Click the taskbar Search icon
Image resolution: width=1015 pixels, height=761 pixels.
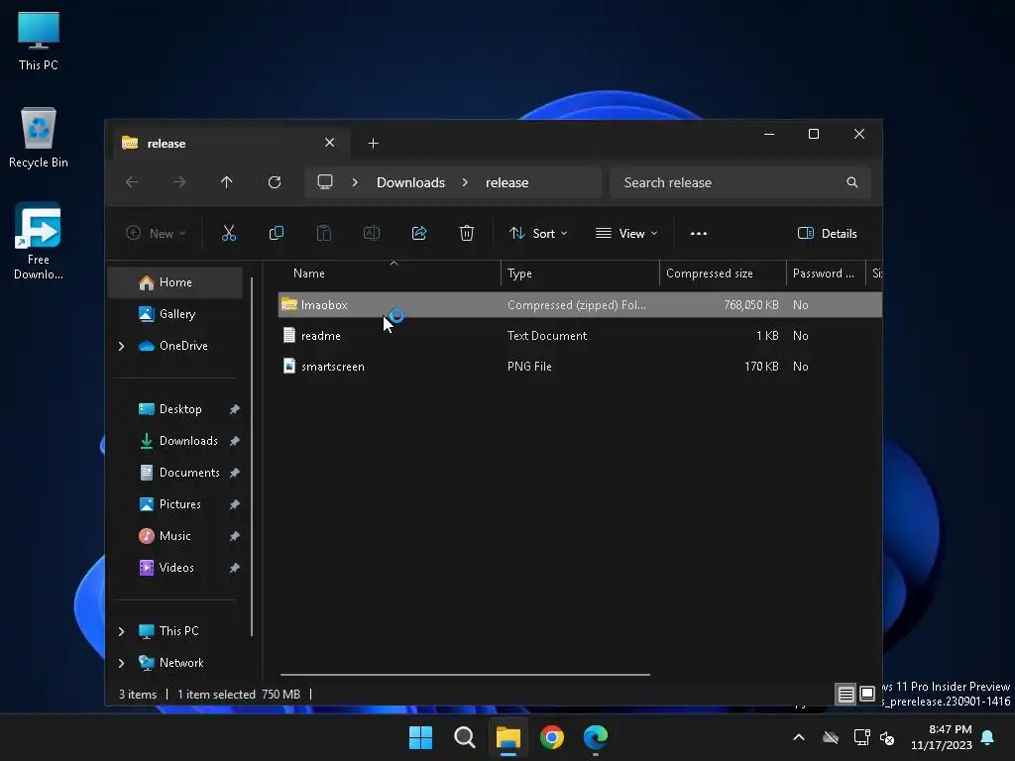coord(464,737)
